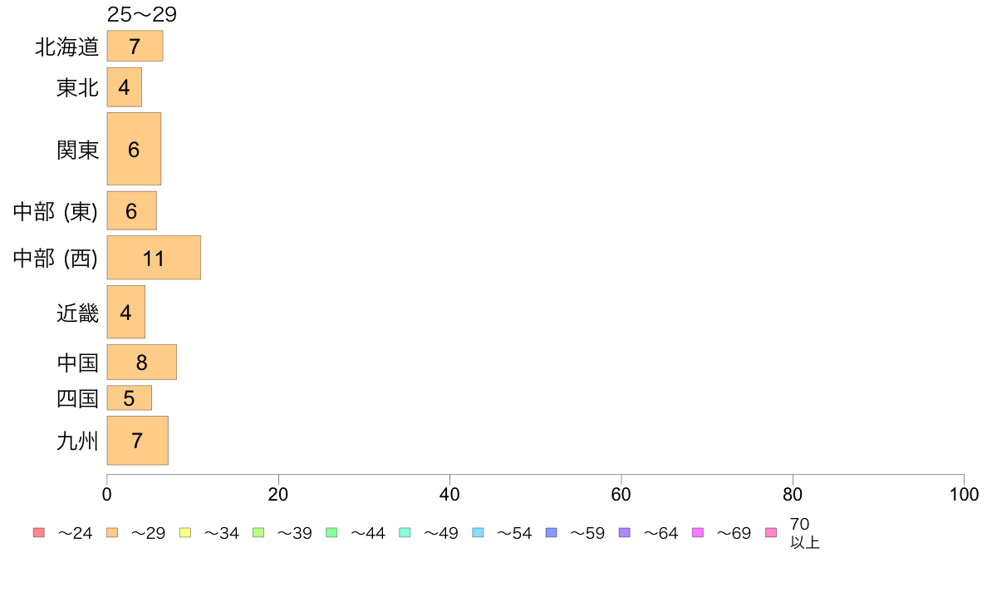Click the purple ~64 legend swatch
Image resolution: width=987 pixels, height=612 pixels.
pos(625,533)
